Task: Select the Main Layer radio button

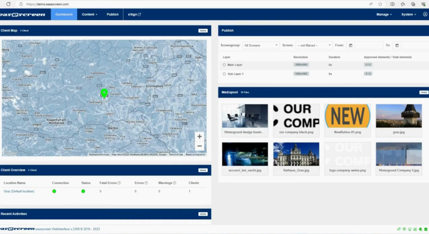Action: pyautogui.click(x=224, y=65)
